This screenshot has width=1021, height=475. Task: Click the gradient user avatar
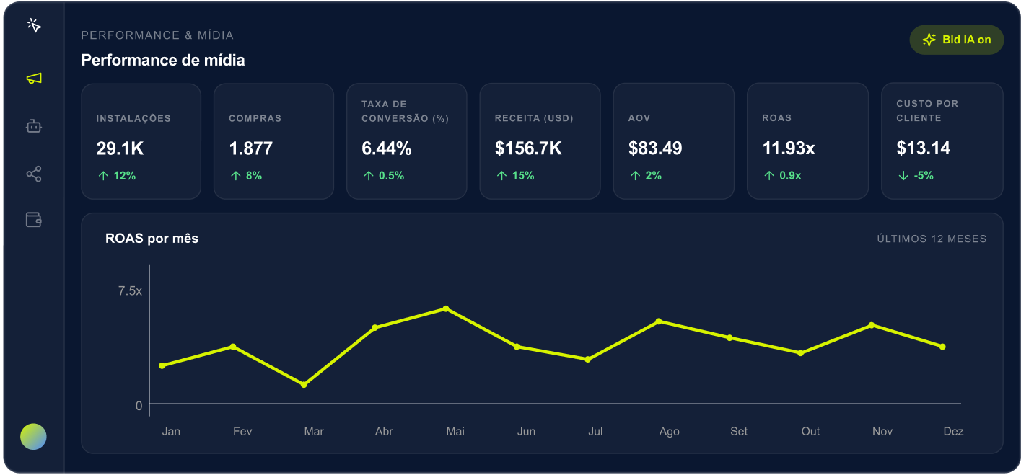pos(33,437)
